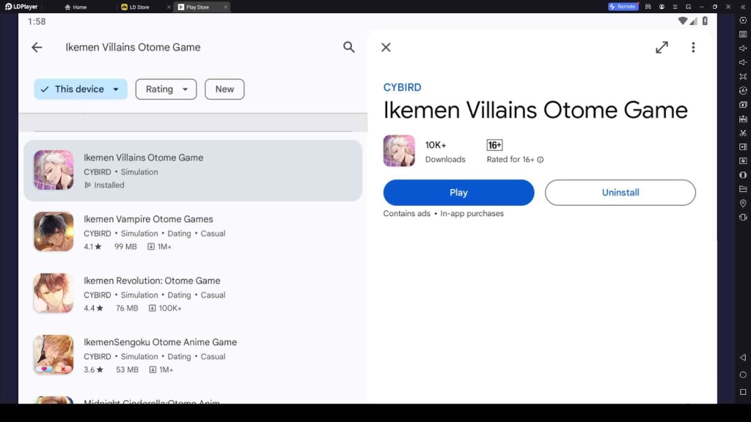This screenshot has width=751, height=422.
Task: Select Ikemen Revolution: Otome Game result
Action: (x=152, y=281)
